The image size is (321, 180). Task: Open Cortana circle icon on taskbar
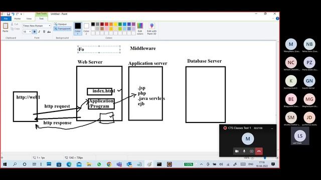coord(25,164)
